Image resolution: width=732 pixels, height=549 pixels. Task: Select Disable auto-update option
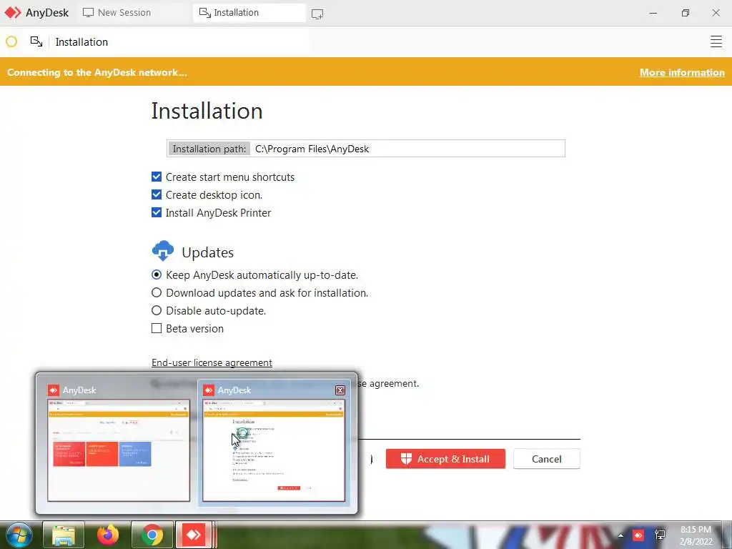[x=157, y=310]
